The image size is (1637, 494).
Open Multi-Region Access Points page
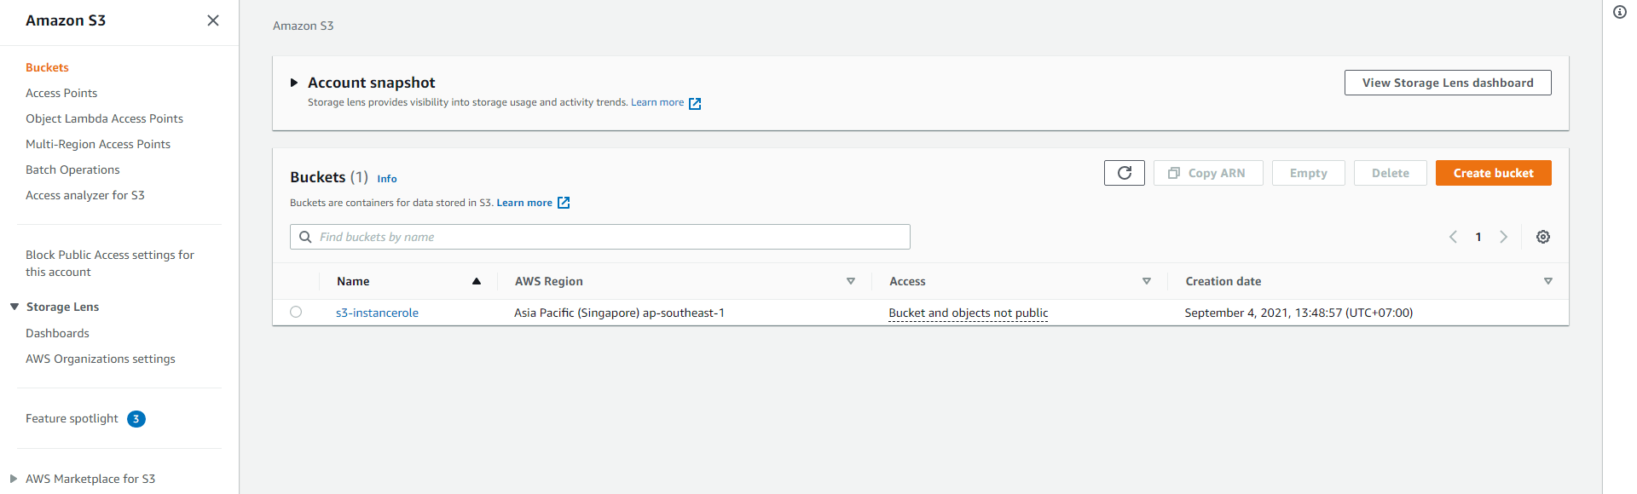(98, 144)
